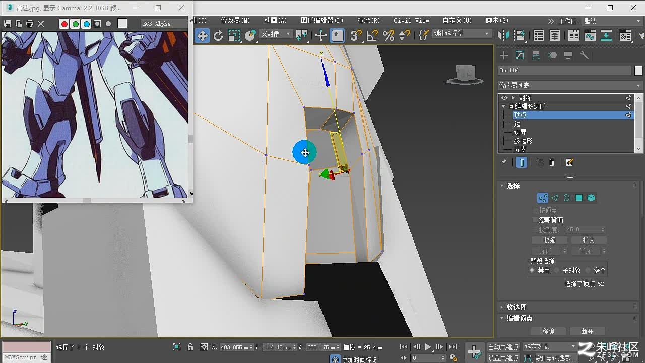Click the 收缩 shrink button
The height and width of the screenshot is (363, 645).
(x=550, y=240)
